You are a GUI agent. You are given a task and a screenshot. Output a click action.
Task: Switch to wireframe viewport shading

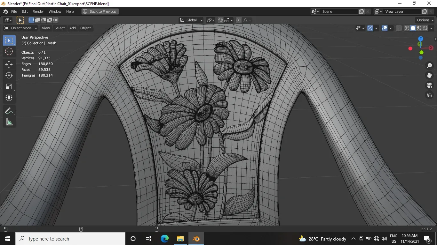(x=407, y=28)
